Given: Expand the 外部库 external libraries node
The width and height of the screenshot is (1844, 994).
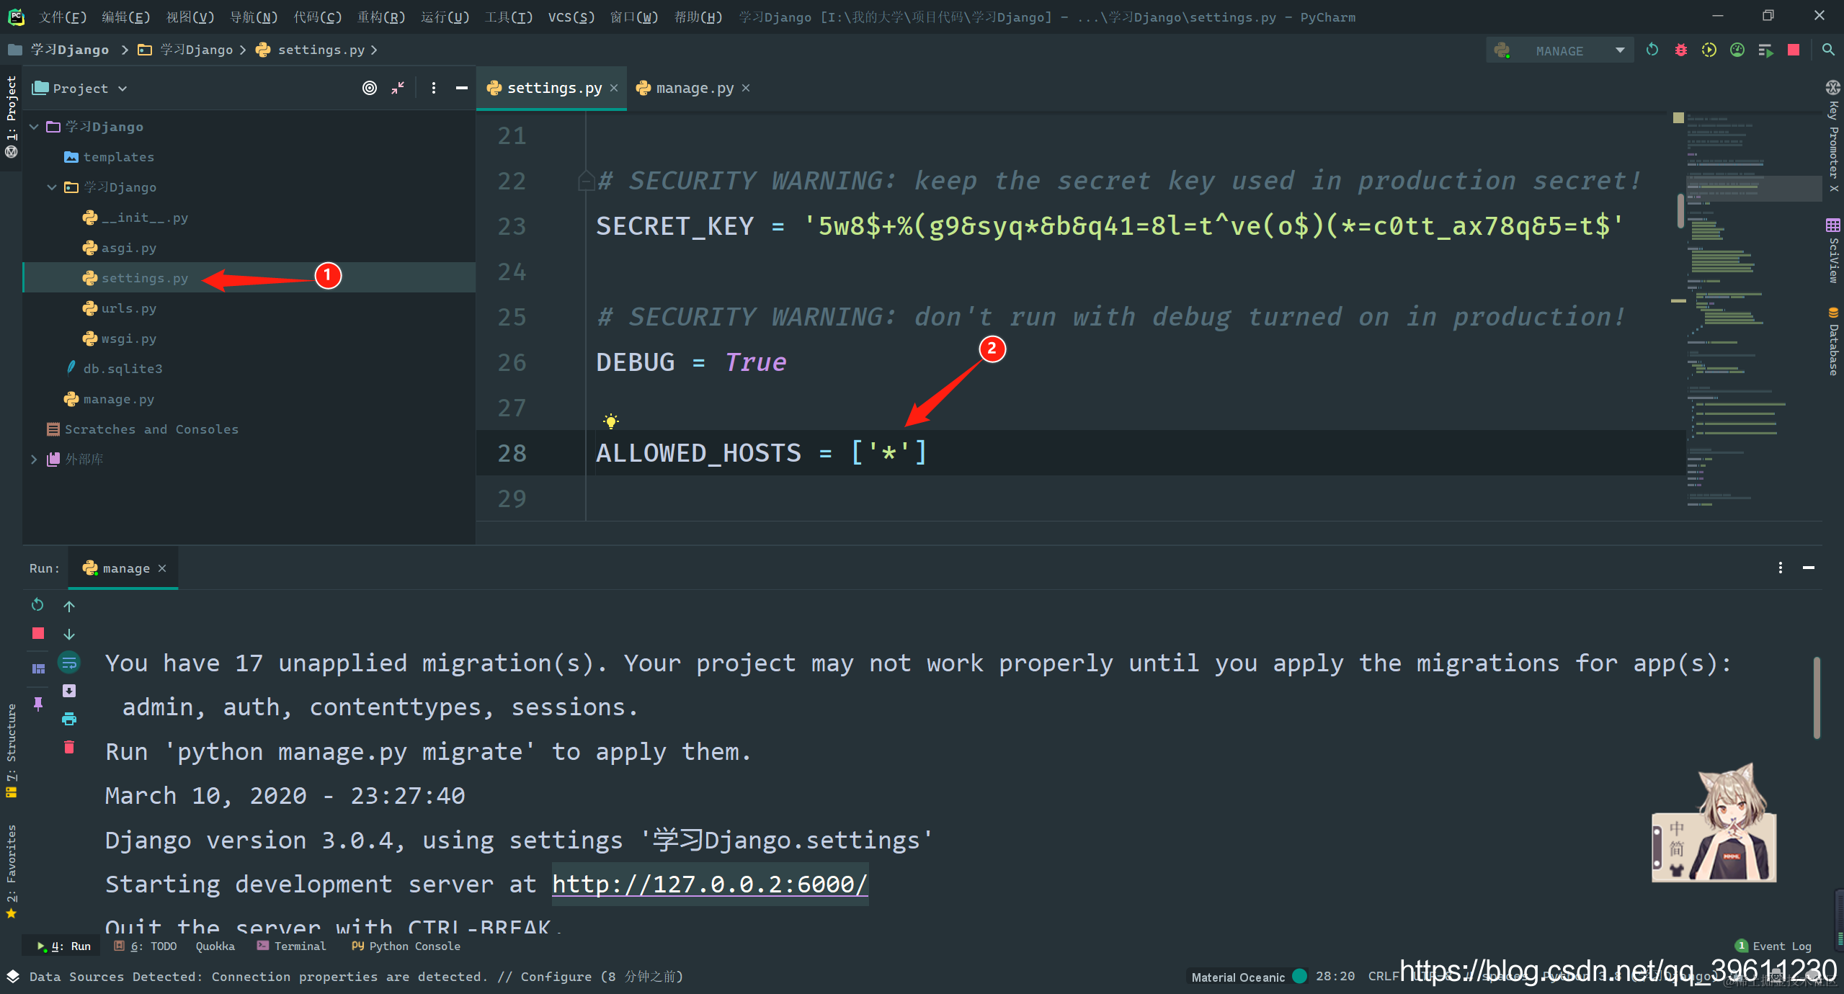Looking at the screenshot, I should [x=34, y=460].
